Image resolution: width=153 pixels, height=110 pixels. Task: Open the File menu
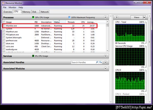point(5,7)
